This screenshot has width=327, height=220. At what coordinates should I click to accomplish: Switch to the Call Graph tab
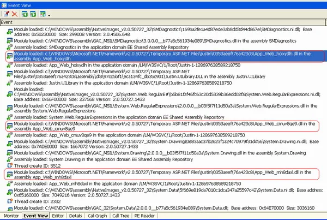tap(97, 216)
